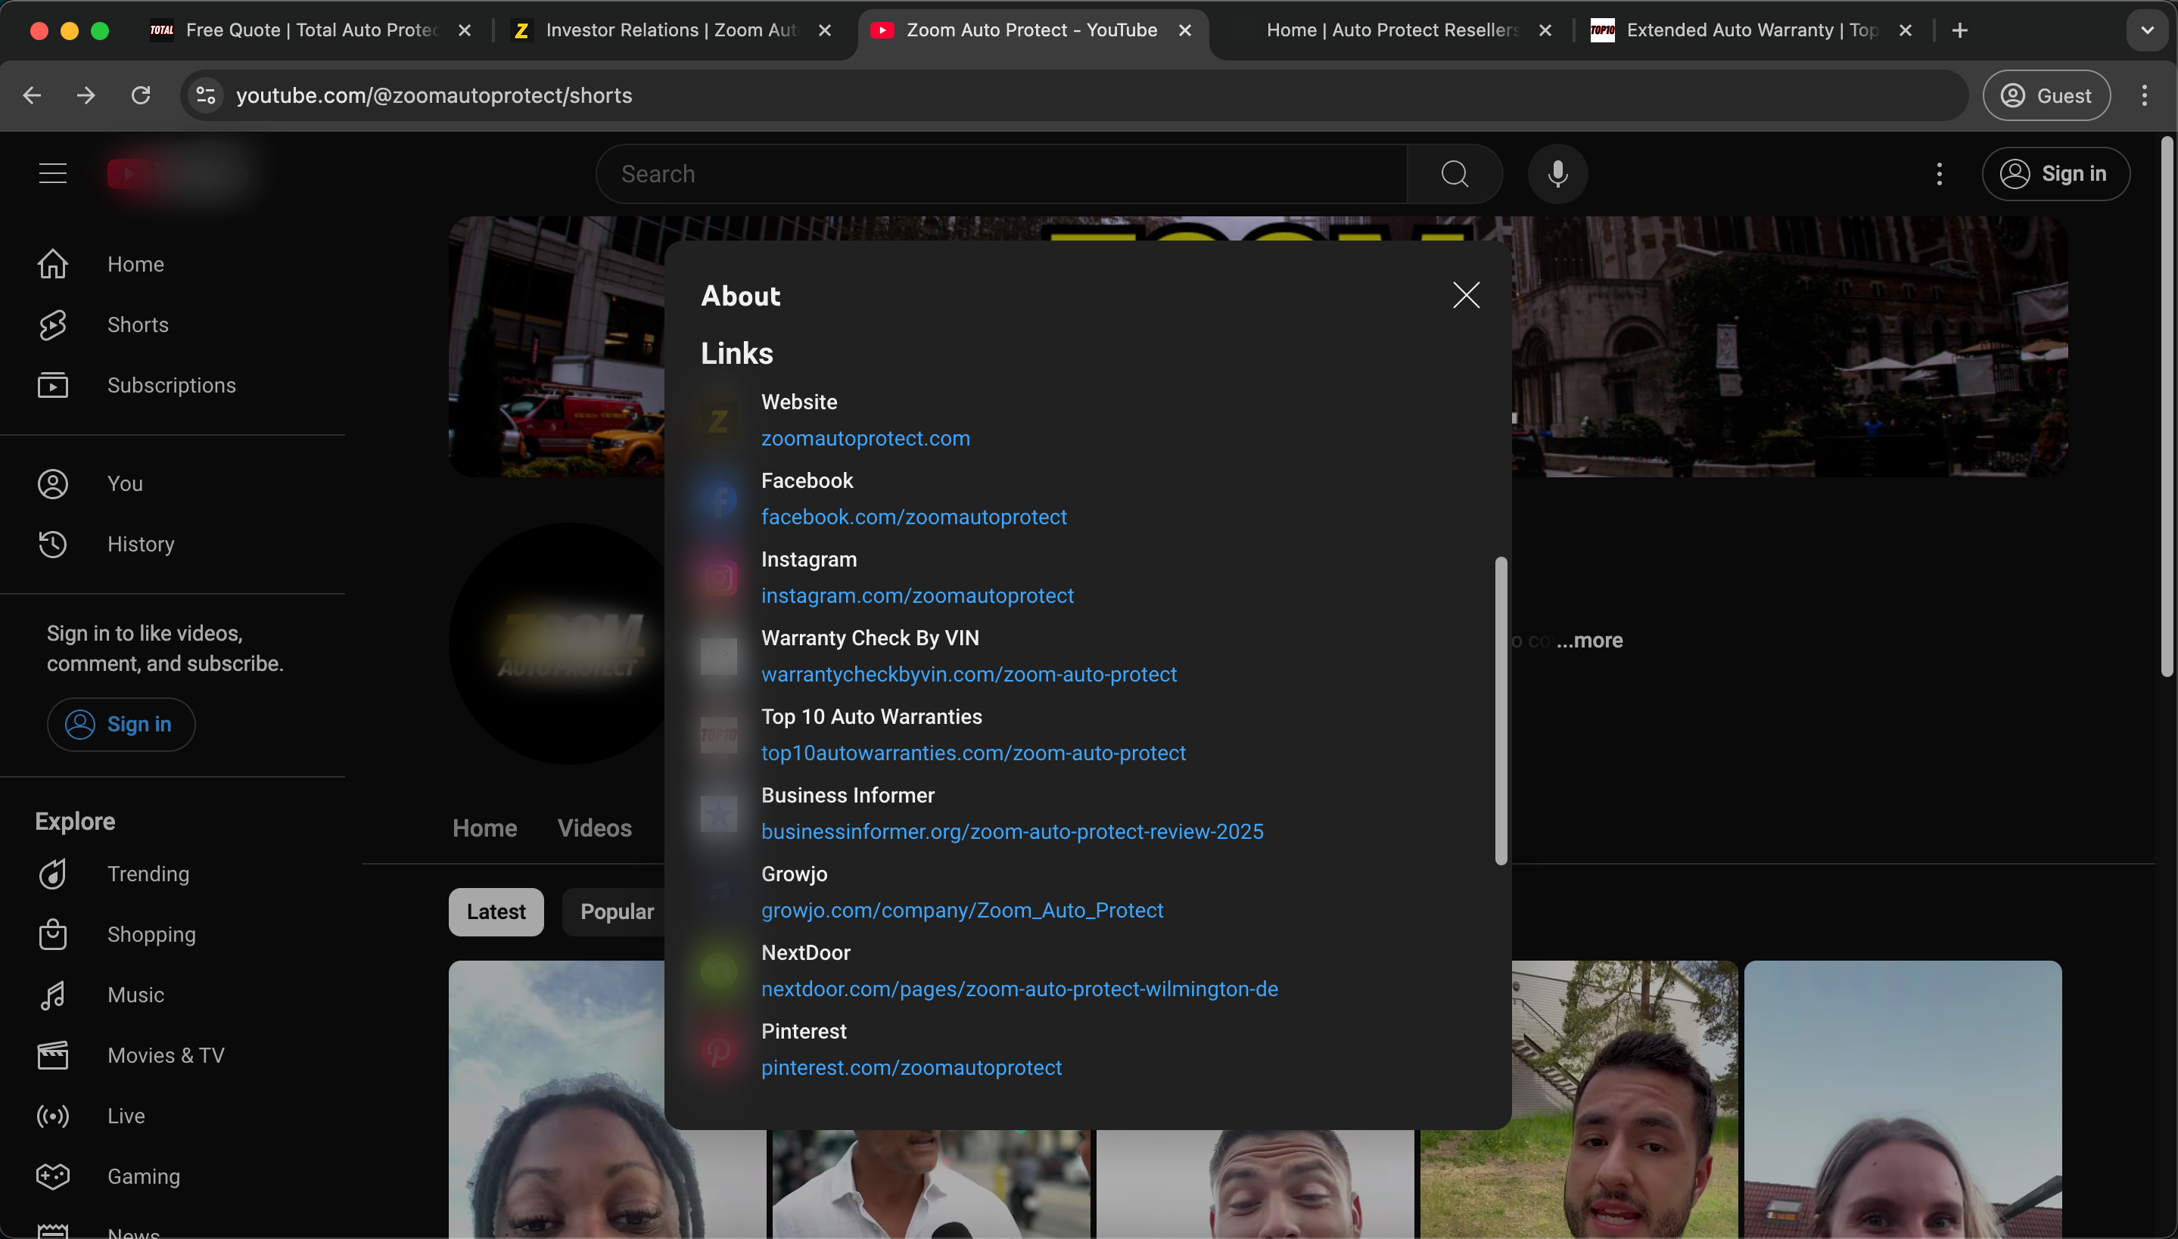
Task: Close the About dialog with the X icon
Action: 1466,295
